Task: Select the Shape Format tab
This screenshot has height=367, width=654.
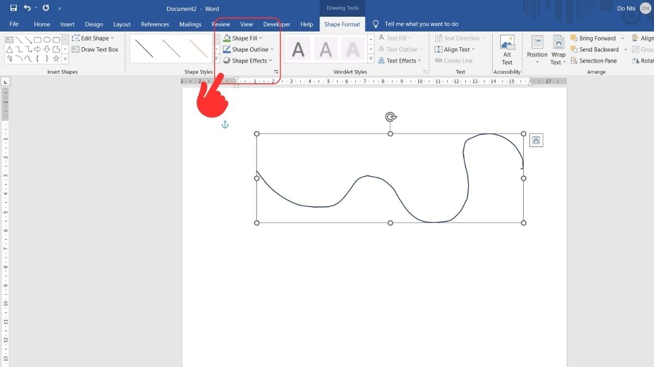Action: (342, 24)
